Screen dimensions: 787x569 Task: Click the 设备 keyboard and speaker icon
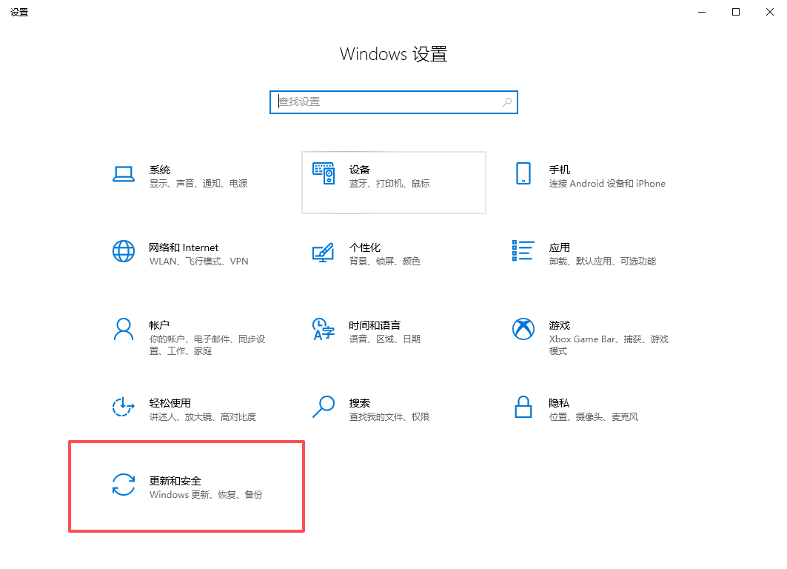coord(324,173)
